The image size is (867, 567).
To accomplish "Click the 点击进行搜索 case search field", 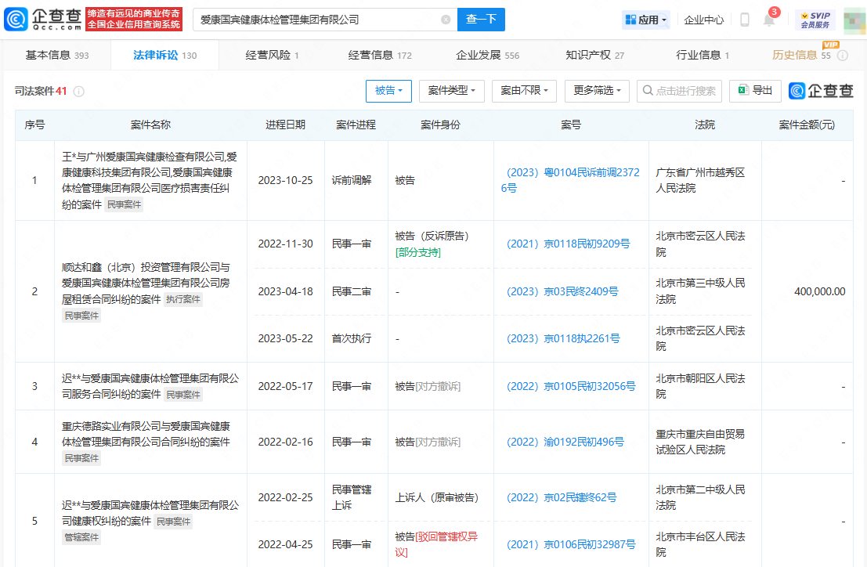I will click(x=679, y=91).
